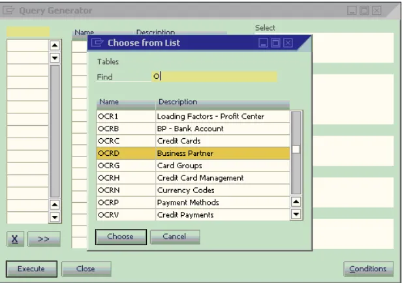Minimize the Choose from List dialog

pyautogui.click(x=263, y=43)
